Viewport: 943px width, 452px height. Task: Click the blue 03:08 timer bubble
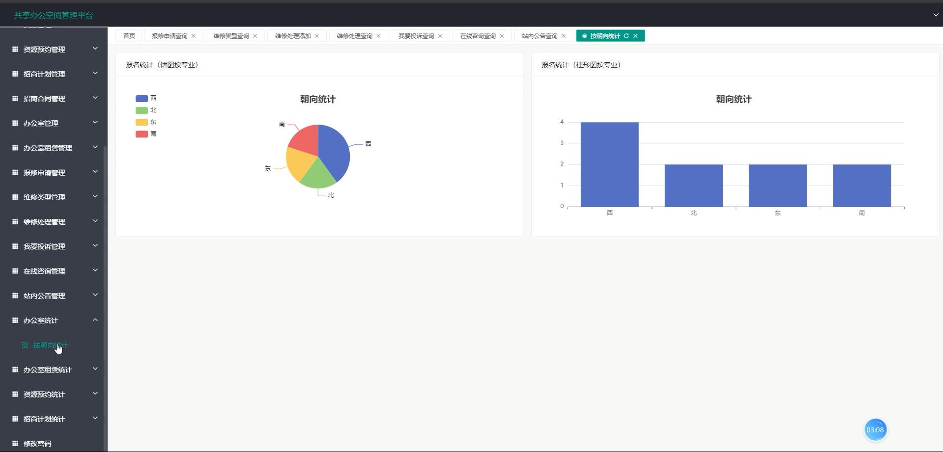pyautogui.click(x=875, y=430)
